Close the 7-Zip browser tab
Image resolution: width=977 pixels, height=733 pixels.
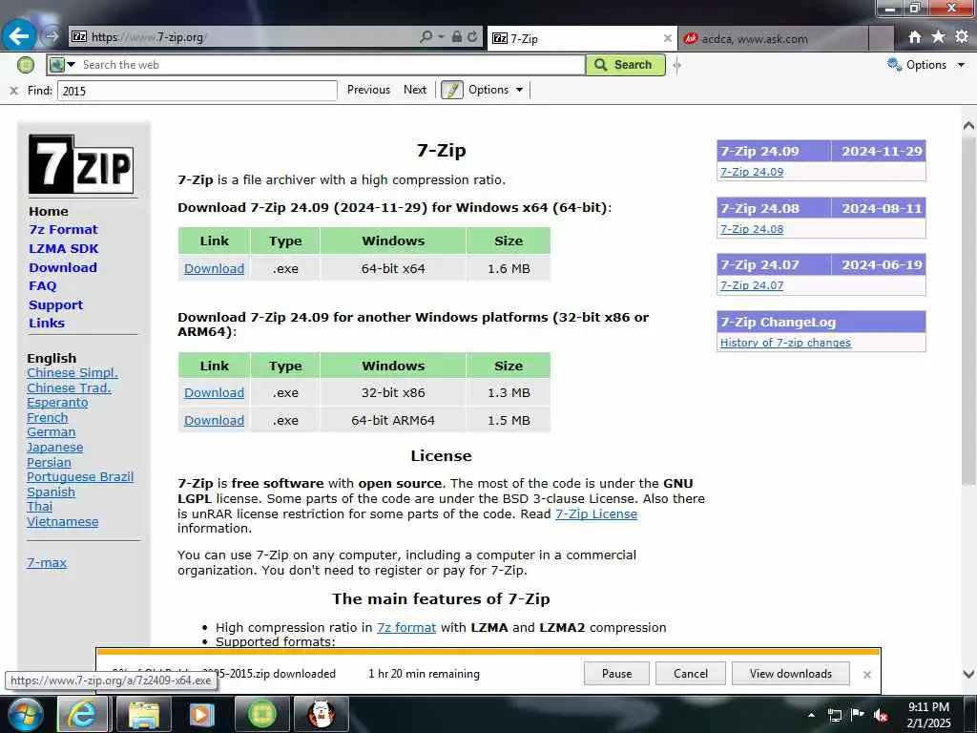point(667,38)
